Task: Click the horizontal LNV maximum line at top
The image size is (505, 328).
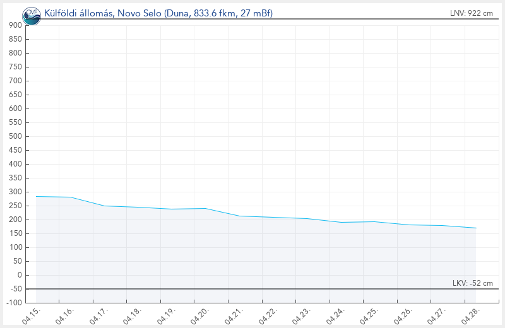Action: point(252,20)
